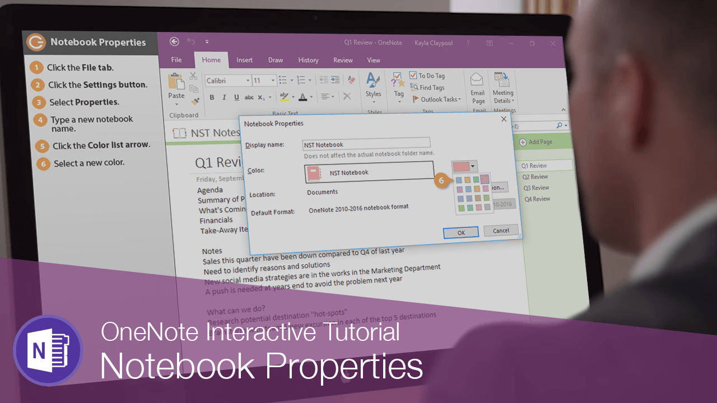Switch to the Insert tab

(244, 60)
